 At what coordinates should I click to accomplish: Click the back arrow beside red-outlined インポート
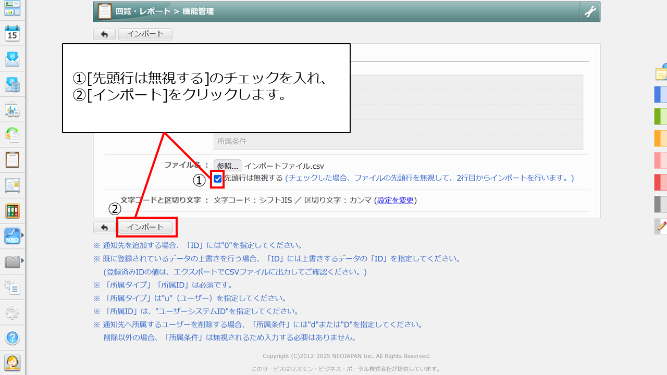click(104, 228)
